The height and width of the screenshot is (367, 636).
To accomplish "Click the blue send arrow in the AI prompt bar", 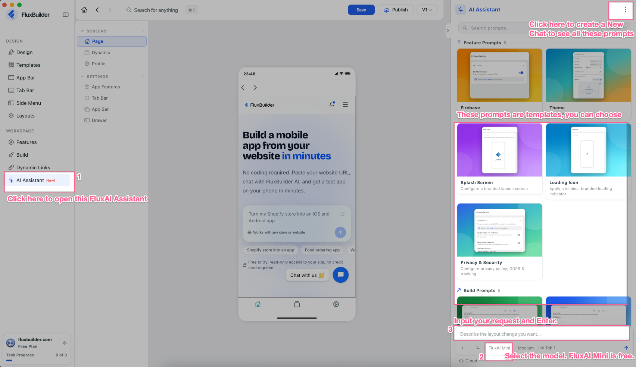I will pyautogui.click(x=626, y=348).
